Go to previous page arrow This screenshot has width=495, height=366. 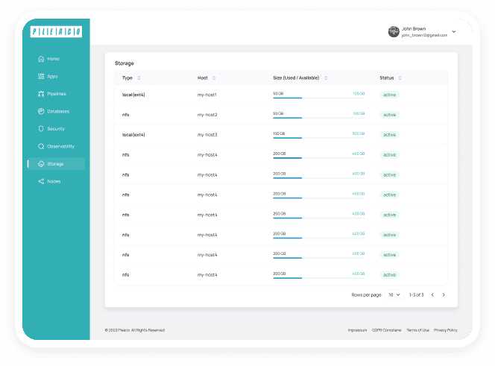click(432, 294)
